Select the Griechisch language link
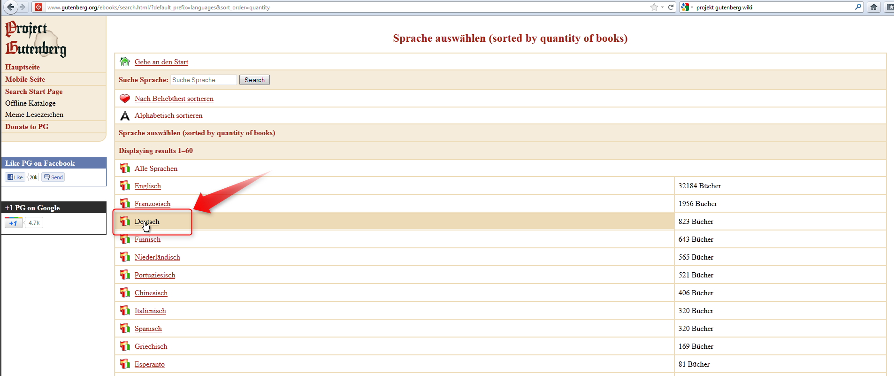The width and height of the screenshot is (894, 376). pyautogui.click(x=151, y=346)
